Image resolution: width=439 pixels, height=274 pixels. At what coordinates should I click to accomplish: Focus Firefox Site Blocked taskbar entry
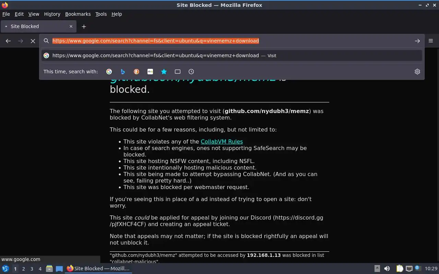click(98, 269)
